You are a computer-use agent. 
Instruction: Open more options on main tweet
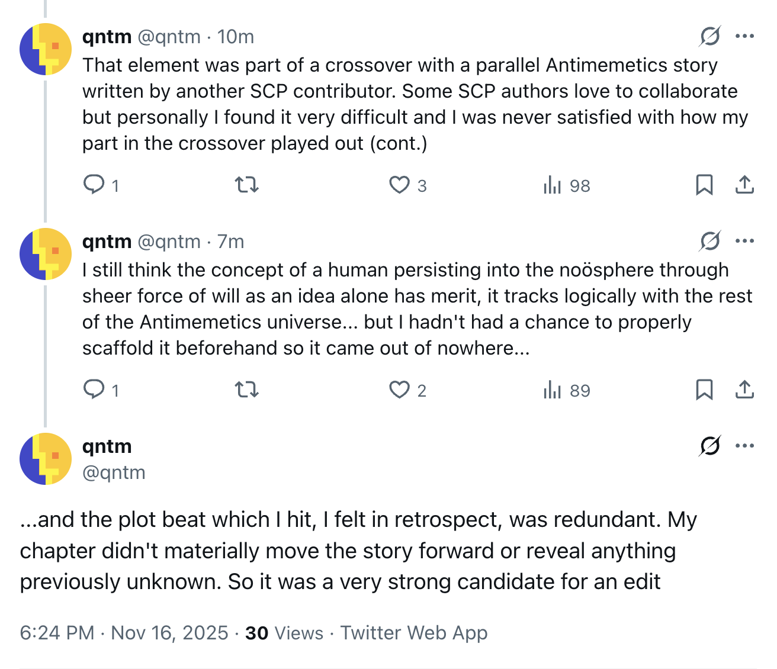[744, 446]
